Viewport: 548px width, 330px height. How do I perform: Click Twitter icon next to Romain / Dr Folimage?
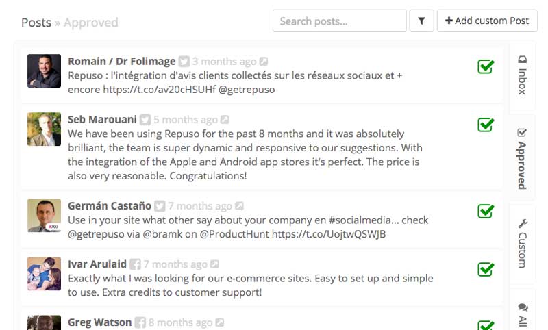pyautogui.click(x=184, y=62)
